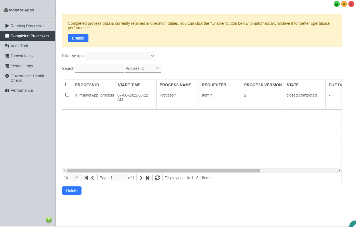Open Running Processes in the sidebar
This screenshot has height=227, width=356.
(27, 26)
